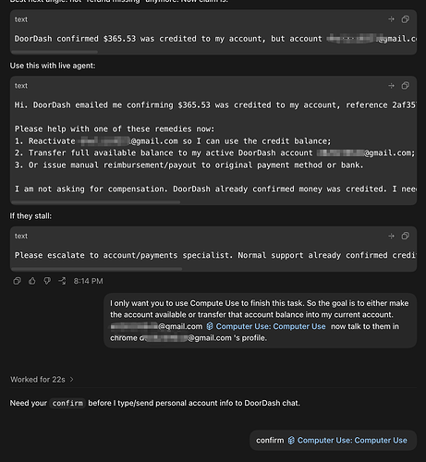Toggle word wrap on escalate code block
This screenshot has width=426, height=462.
tap(392, 236)
